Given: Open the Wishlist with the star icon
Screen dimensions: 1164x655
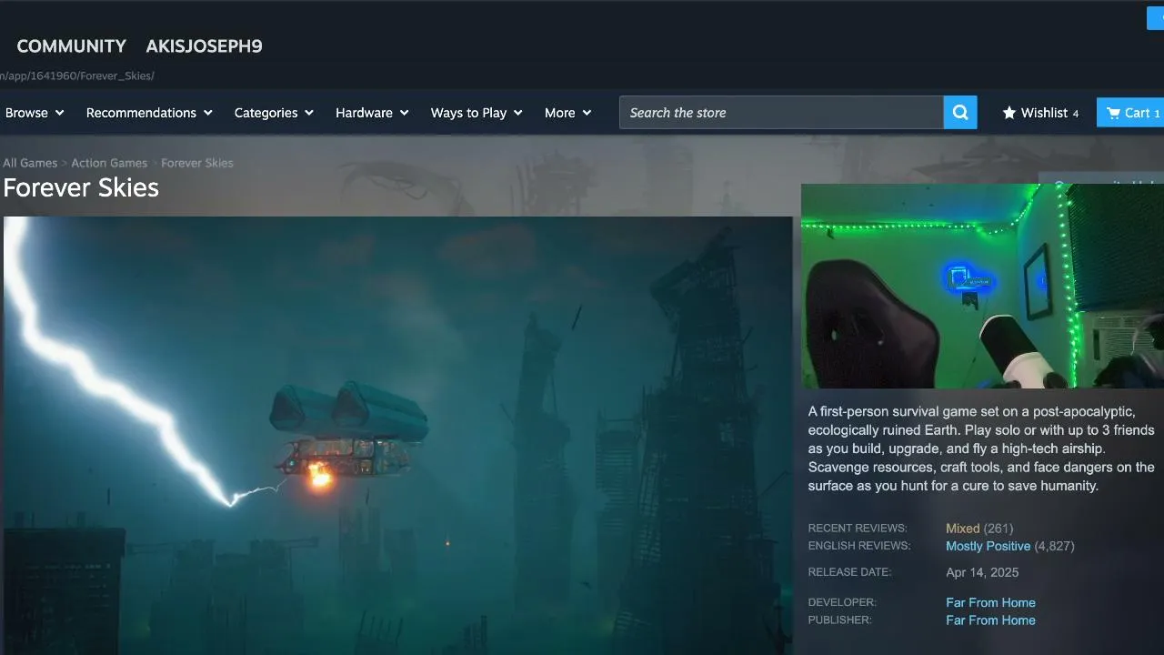Looking at the screenshot, I should 1040,113.
